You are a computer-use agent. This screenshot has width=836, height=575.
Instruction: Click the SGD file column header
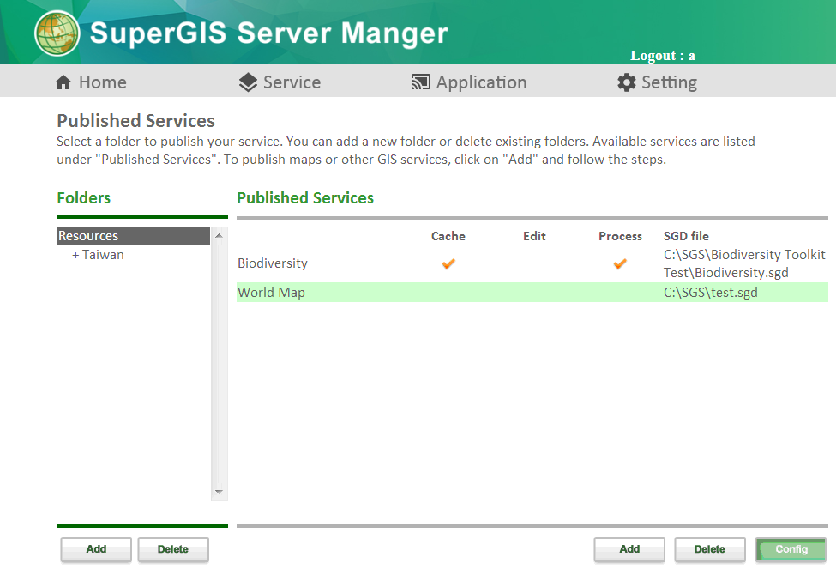[686, 236]
